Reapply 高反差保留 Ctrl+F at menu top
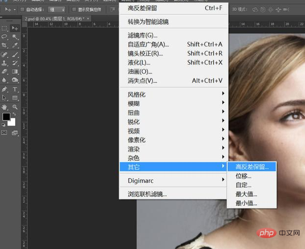The width and height of the screenshot is (305, 249). tap(173, 8)
